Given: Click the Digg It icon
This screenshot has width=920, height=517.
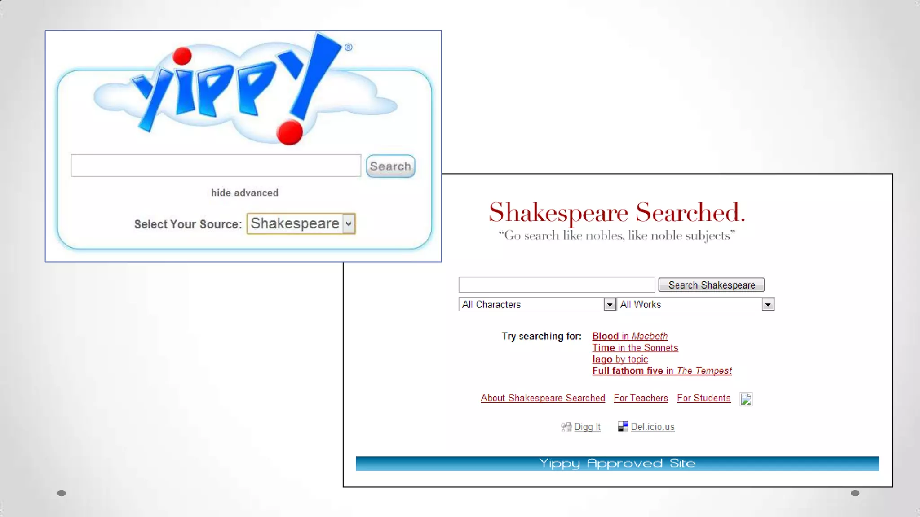Looking at the screenshot, I should [566, 427].
